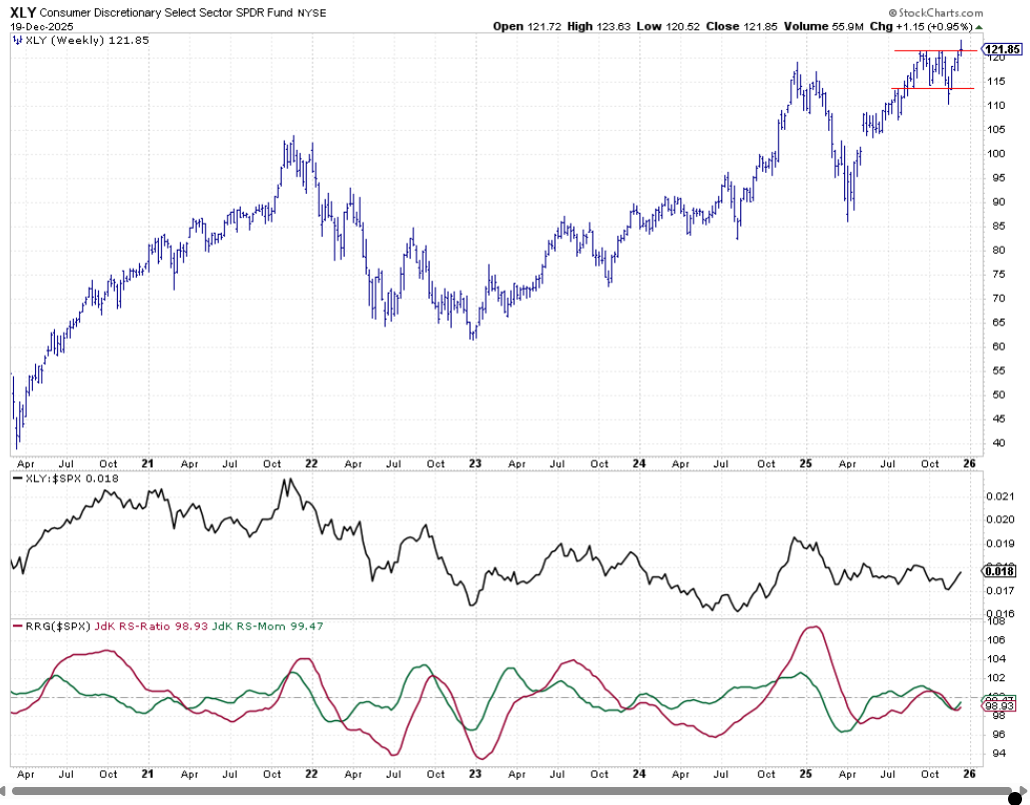The height and width of the screenshot is (805, 1030).
Task: Click the 0.018 relative strength value tag
Action: [999, 571]
